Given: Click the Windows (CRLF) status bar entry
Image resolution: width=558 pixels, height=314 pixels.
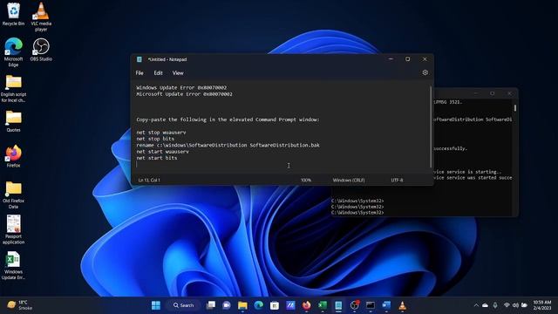Looking at the screenshot, I should click(349, 181).
